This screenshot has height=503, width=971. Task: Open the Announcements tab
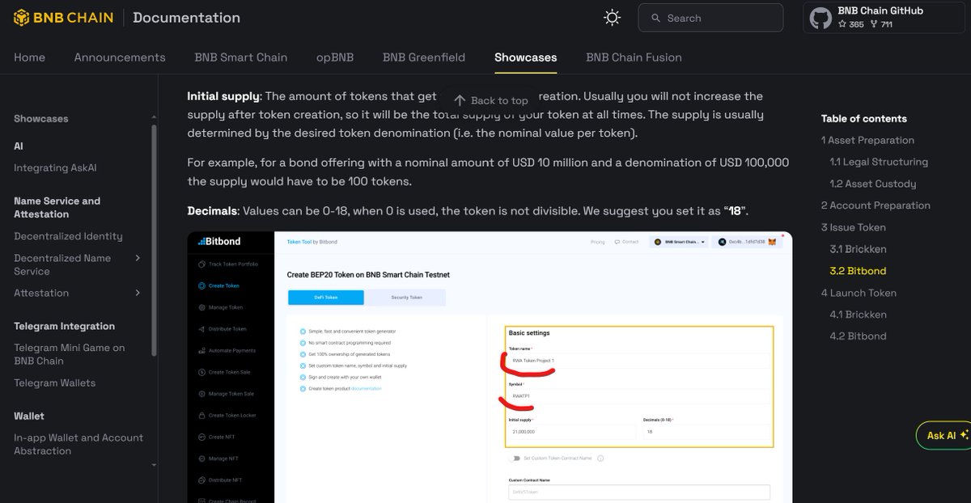(x=120, y=57)
